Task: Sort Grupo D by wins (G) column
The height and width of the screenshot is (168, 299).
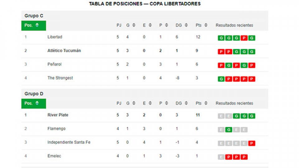Action: pos(131,103)
